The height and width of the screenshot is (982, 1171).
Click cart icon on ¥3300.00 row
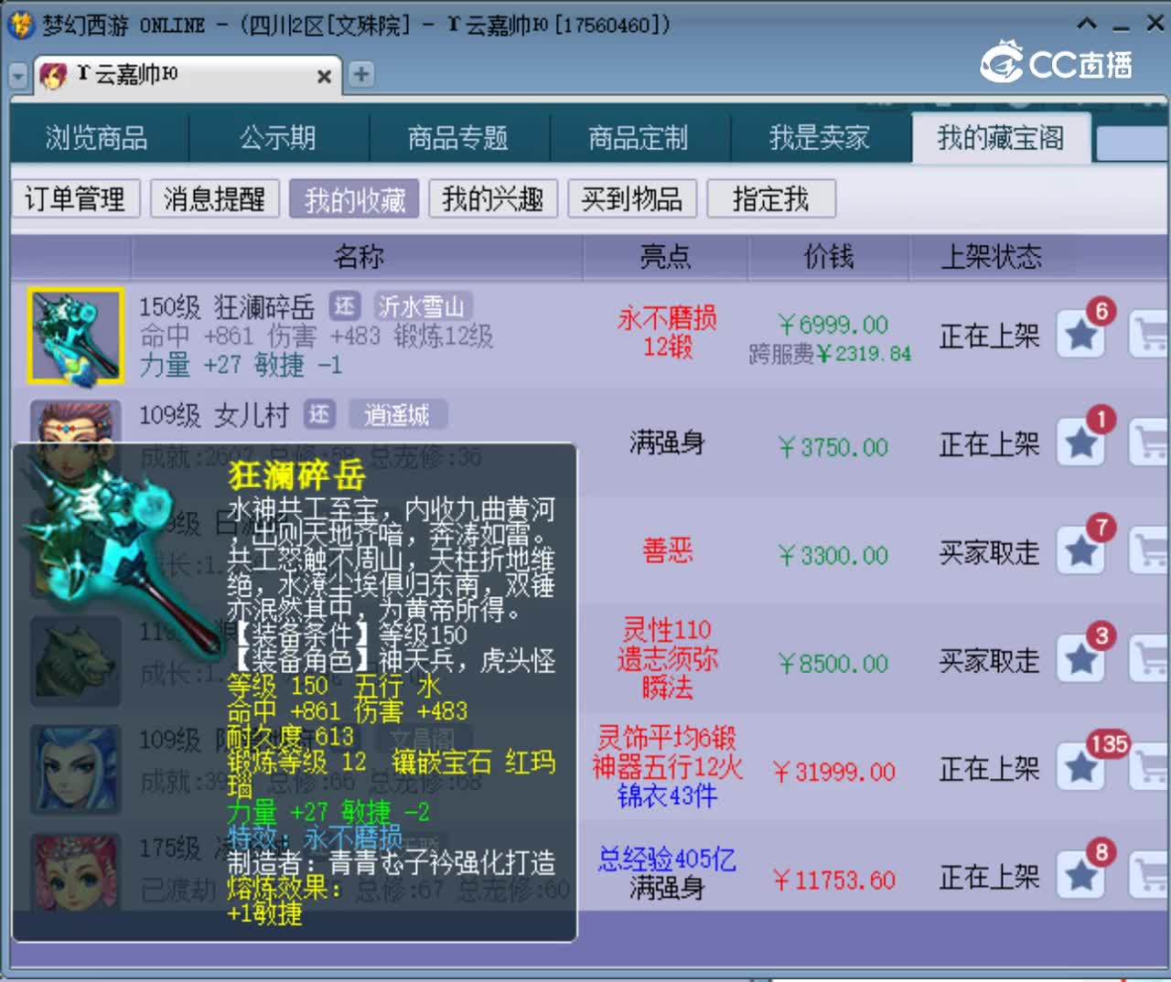pos(1150,550)
